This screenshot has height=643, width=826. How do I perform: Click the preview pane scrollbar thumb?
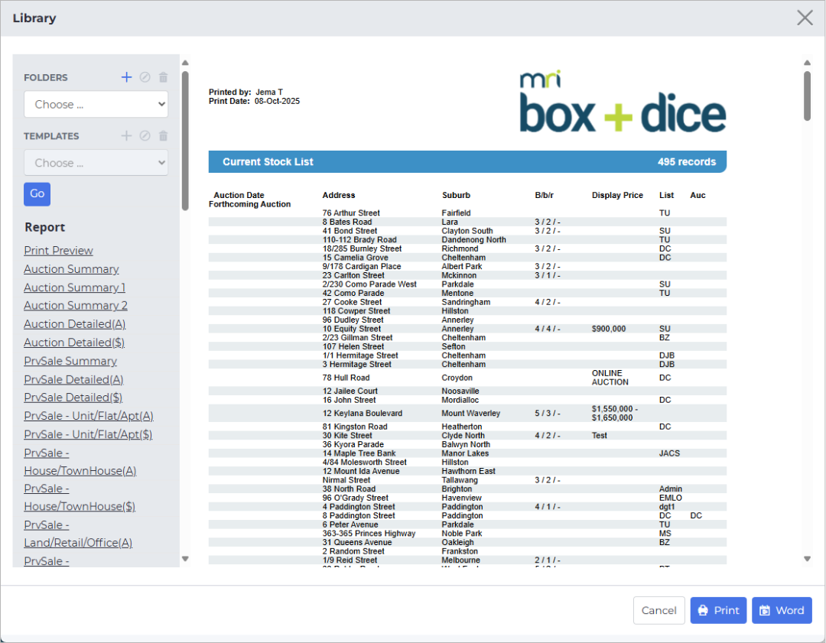(x=807, y=96)
